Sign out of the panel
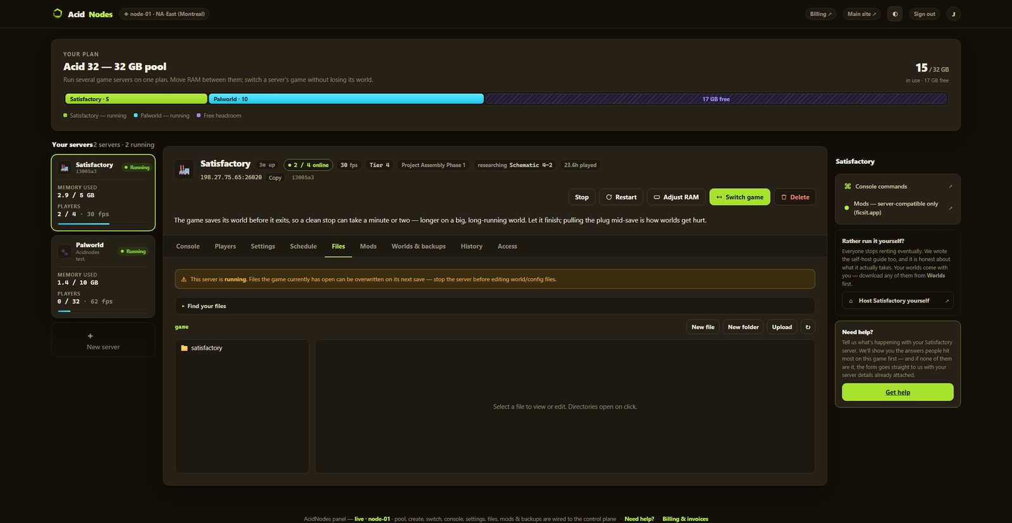The height and width of the screenshot is (523, 1012). coord(924,14)
